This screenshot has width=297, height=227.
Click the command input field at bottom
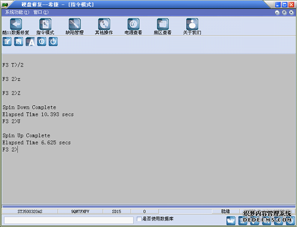click(69, 220)
